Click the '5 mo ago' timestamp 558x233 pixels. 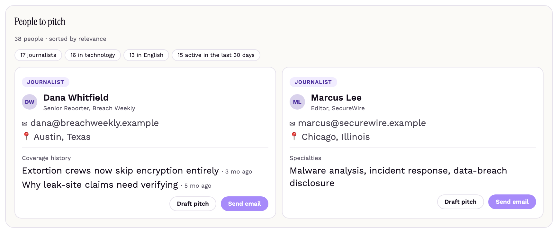pyautogui.click(x=198, y=186)
